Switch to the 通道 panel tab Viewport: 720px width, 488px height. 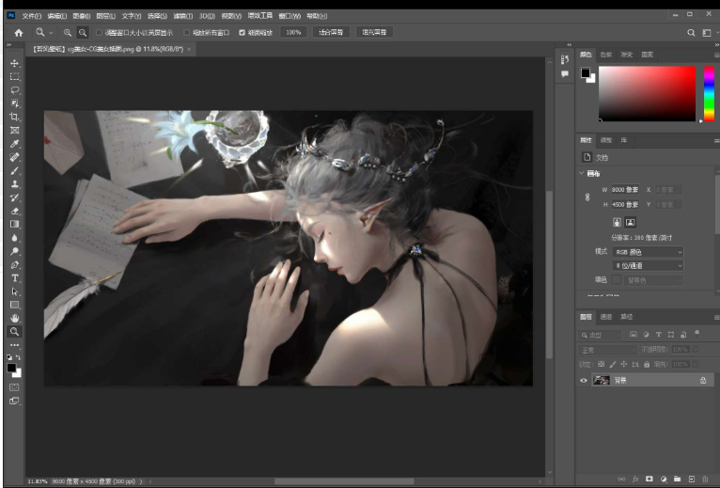[606, 317]
